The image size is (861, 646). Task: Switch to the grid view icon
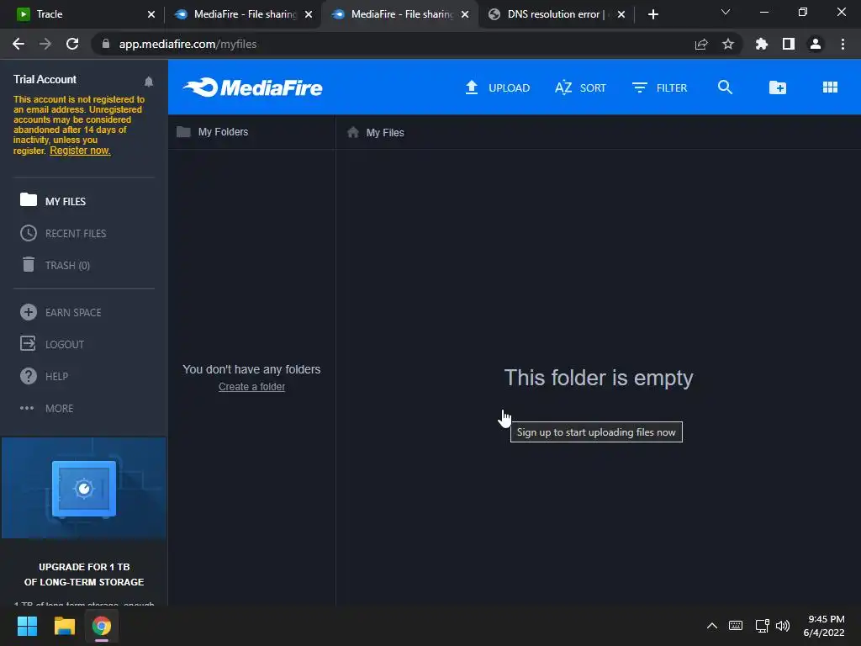tap(830, 87)
